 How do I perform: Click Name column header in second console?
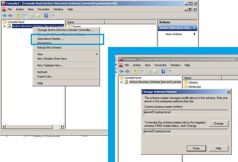click(202, 78)
